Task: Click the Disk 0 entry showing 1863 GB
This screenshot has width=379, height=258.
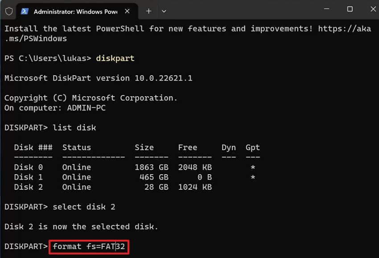Action: coord(152,167)
